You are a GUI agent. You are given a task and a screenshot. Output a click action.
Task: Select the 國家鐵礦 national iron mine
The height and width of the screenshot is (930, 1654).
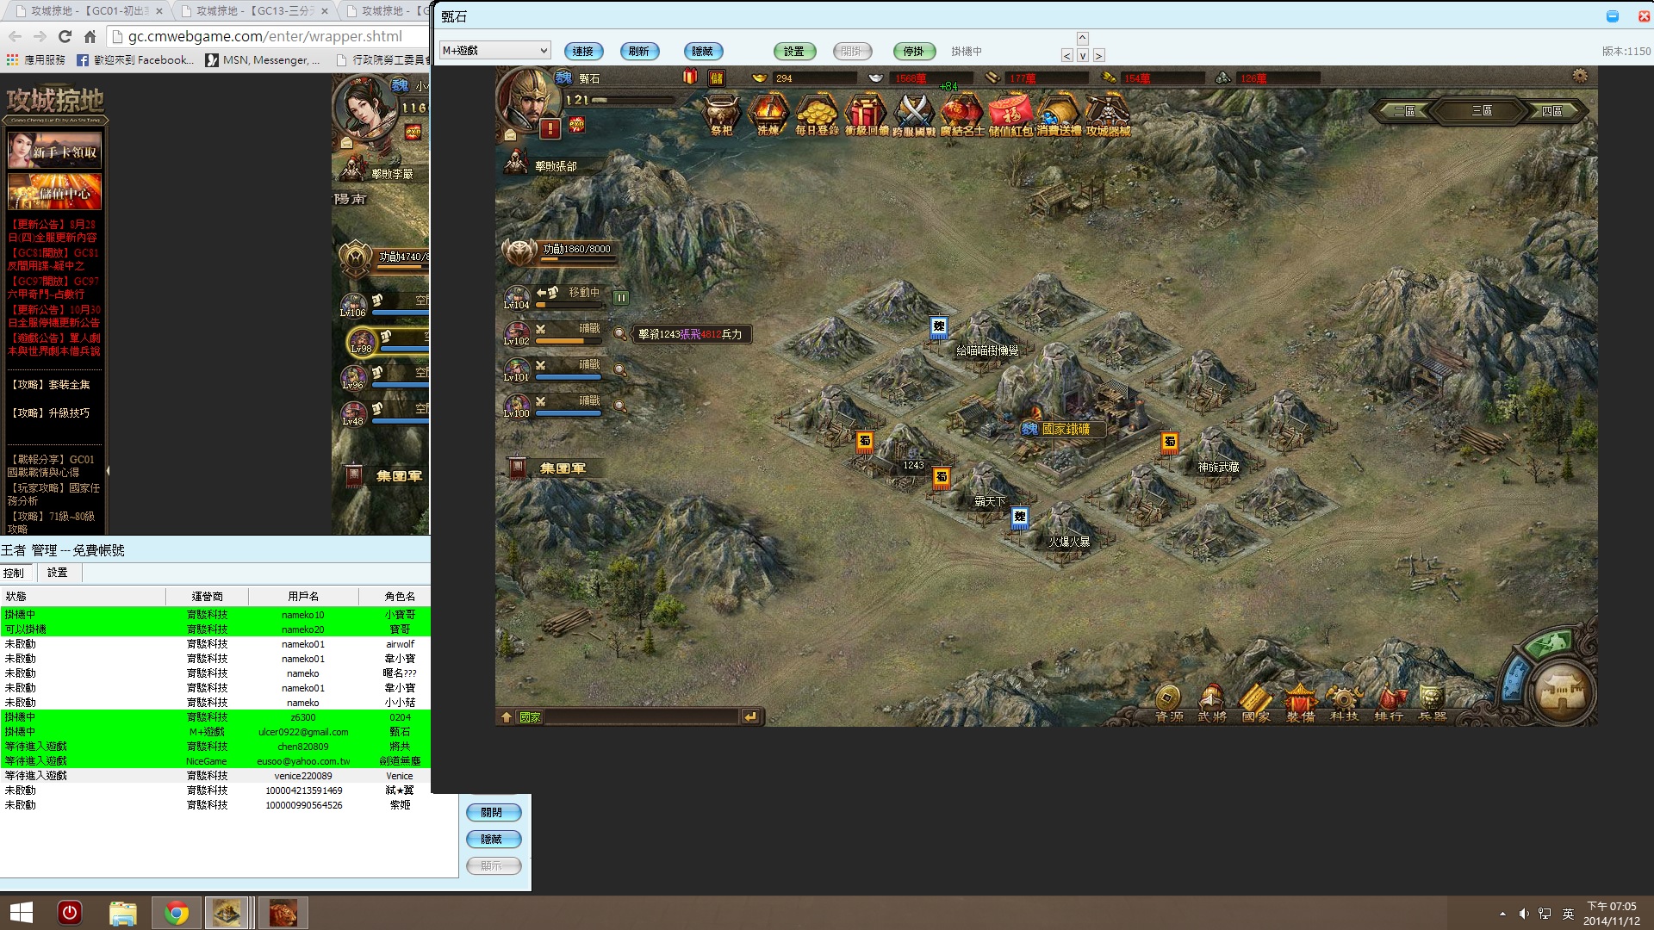coord(1066,429)
